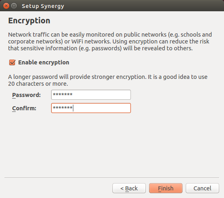This screenshot has height=198, width=224.
Task: Click the 'Setup Synergy' title bar text
Action: pos(43,6)
